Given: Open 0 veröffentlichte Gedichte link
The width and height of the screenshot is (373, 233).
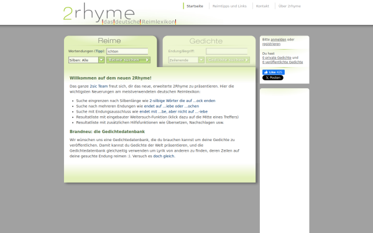Looking at the screenshot, I should [283, 62].
